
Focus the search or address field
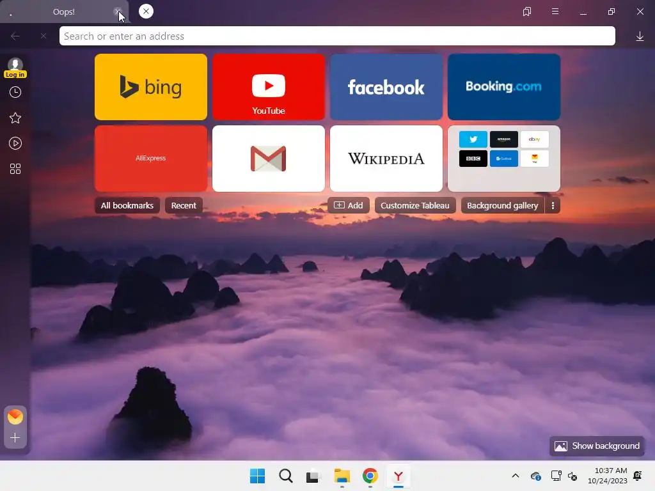(x=337, y=36)
